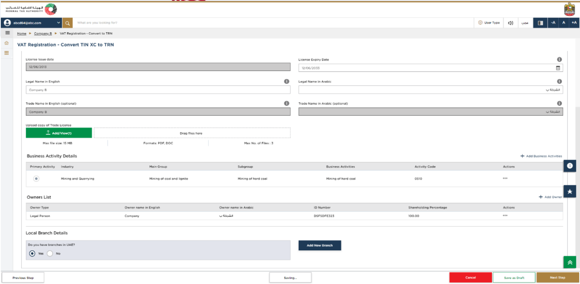The height and width of the screenshot is (284, 580).
Task: Click the grid apps icon in the sidebar
Action: point(7,53)
